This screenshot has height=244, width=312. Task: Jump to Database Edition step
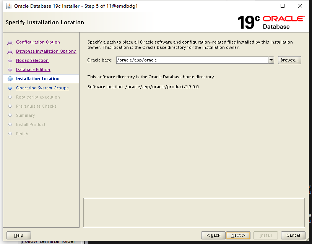point(33,69)
